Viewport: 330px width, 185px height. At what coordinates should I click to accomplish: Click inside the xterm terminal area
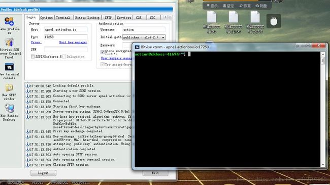click(x=227, y=109)
